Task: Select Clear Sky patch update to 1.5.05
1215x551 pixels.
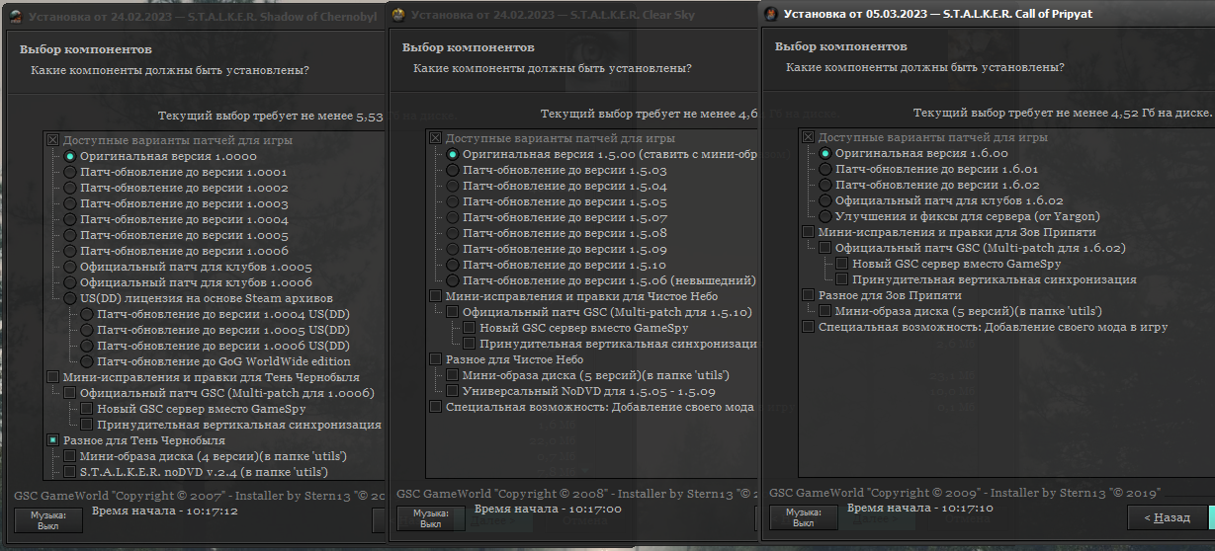Action: [x=453, y=201]
